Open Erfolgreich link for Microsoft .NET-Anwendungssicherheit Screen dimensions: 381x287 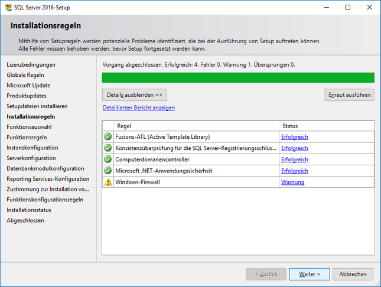coord(295,171)
